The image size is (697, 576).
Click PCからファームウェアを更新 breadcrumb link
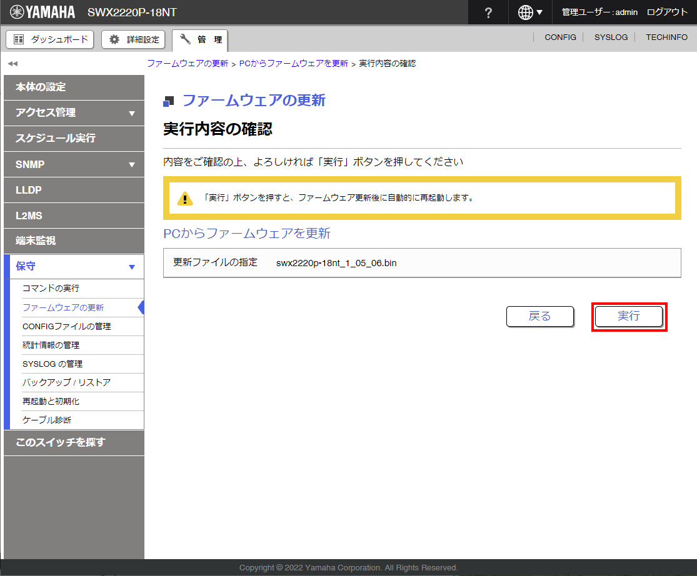click(x=293, y=64)
